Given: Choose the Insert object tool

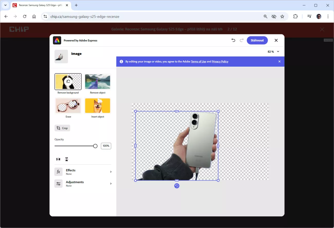Looking at the screenshot, I should (x=98, y=106).
